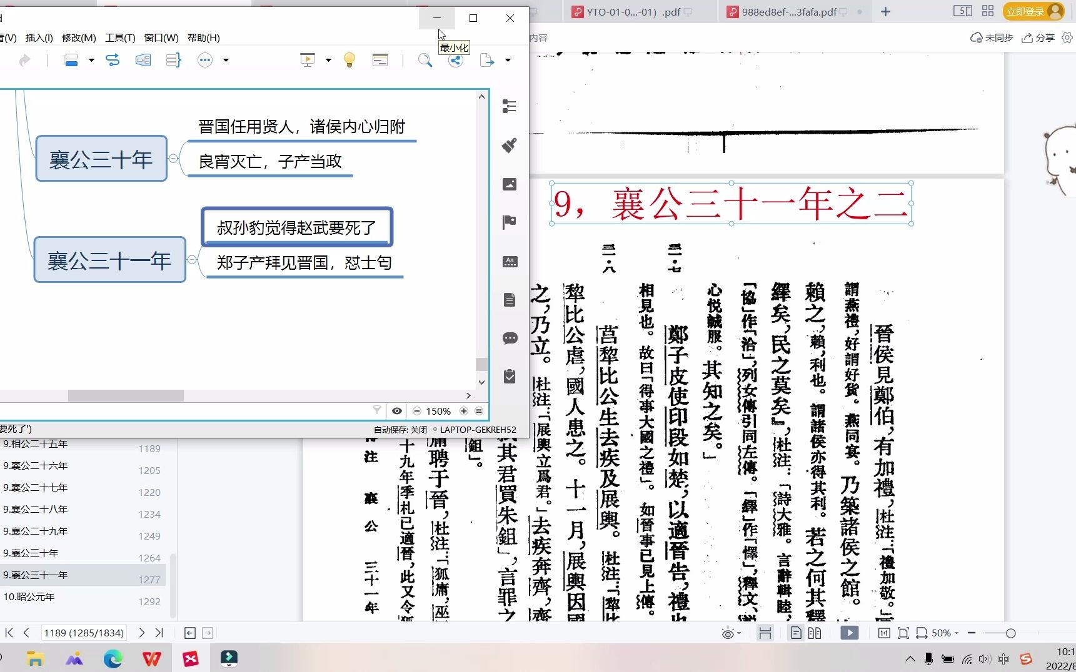The image size is (1076, 672).
Task: Open the 修改(M) menu
Action: [x=79, y=38]
